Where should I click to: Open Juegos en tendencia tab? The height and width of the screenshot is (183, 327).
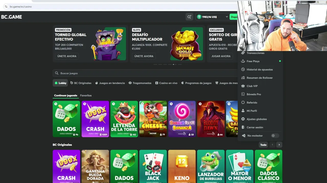pos(110,83)
